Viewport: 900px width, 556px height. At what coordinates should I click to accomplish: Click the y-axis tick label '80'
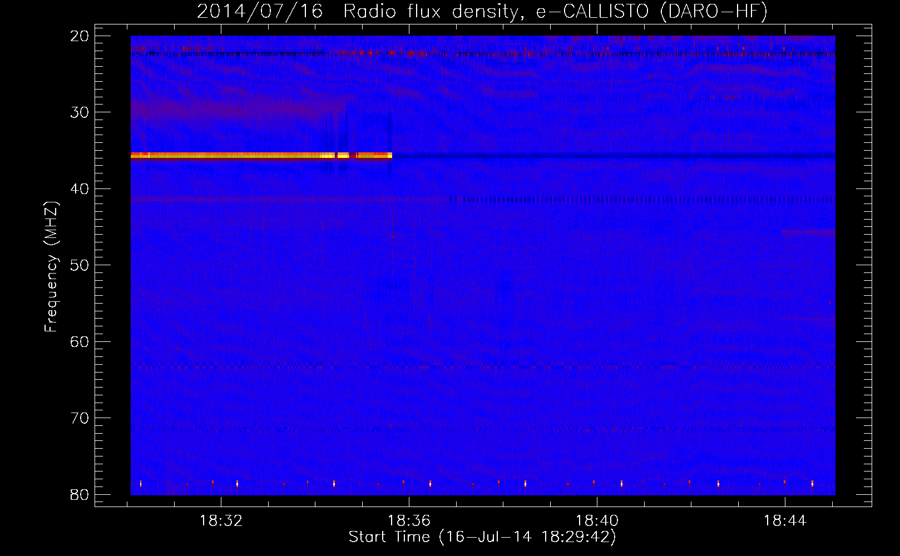point(80,494)
